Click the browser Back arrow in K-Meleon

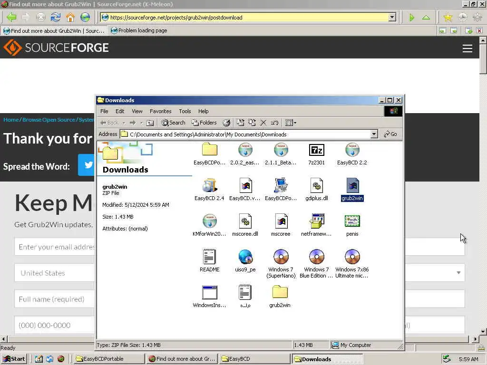[11, 17]
